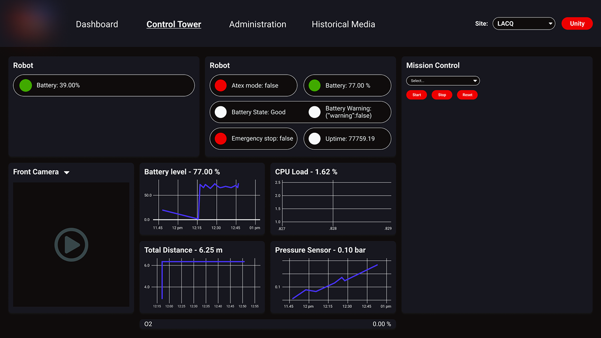Click the Battery Warning ("warning":false) text
The width and height of the screenshot is (601, 338).
[349, 112]
